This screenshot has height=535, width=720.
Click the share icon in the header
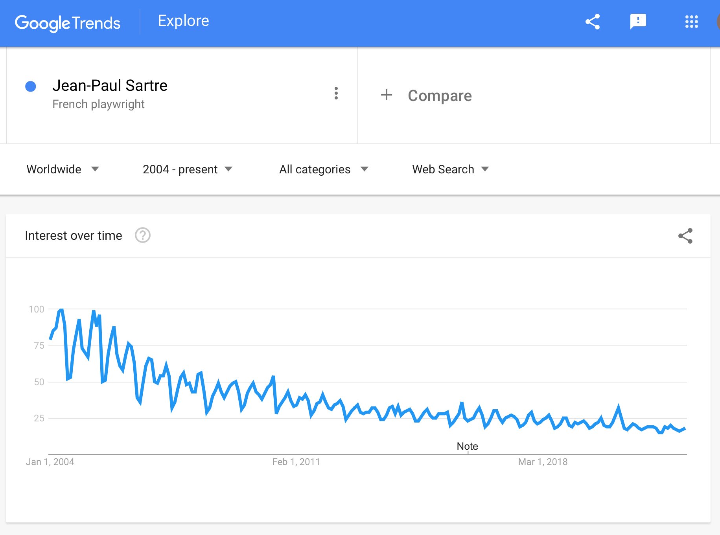point(592,22)
